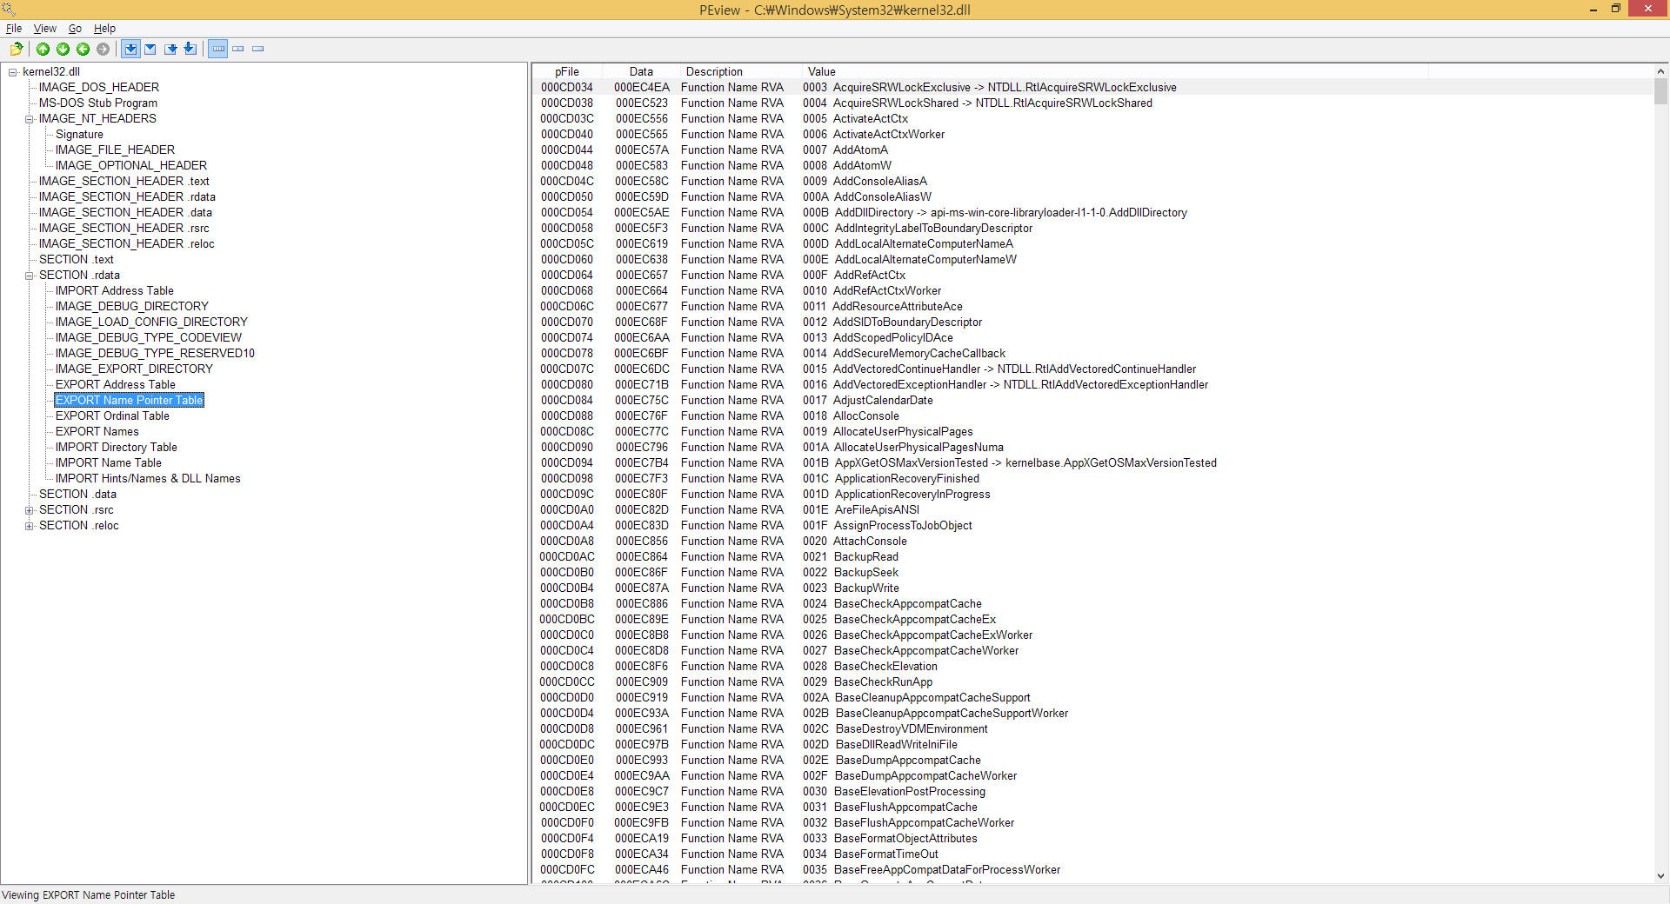Select the Signature tree item
The width and height of the screenshot is (1670, 904).
point(79,135)
